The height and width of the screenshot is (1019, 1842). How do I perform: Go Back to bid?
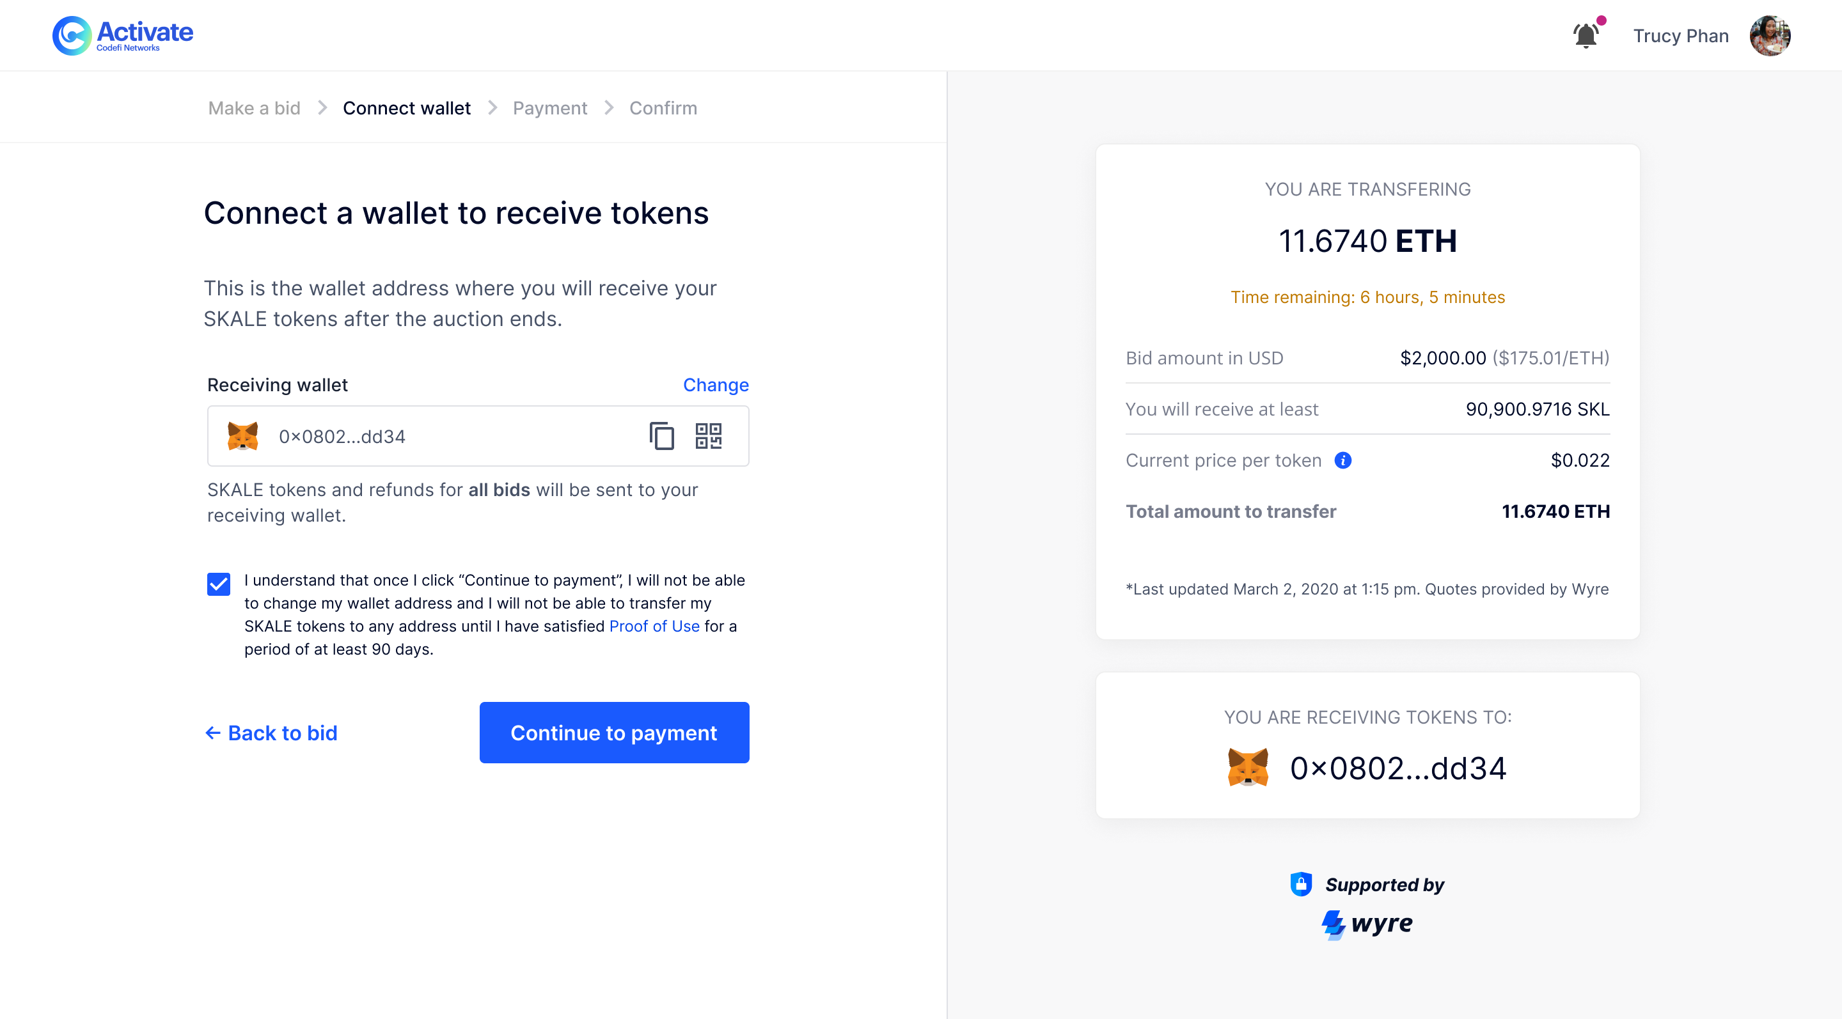[x=271, y=733]
